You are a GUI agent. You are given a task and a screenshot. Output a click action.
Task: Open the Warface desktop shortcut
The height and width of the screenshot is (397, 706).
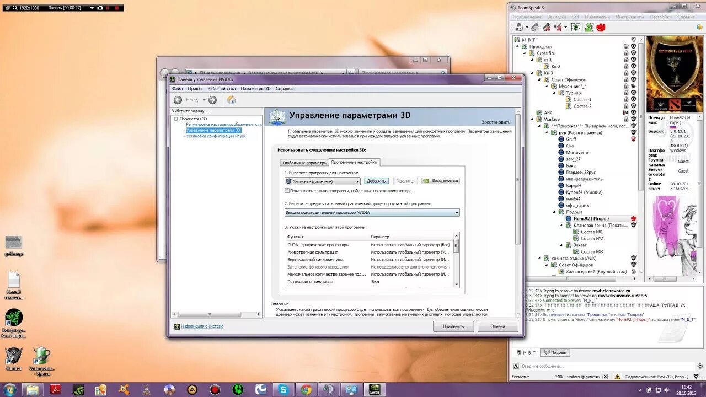[x=13, y=358]
